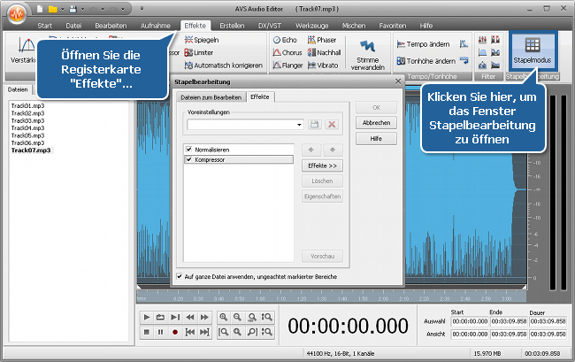Screen dimensions: 575x362
Task: Click Automatisch korrigieren
Action: tap(224, 65)
